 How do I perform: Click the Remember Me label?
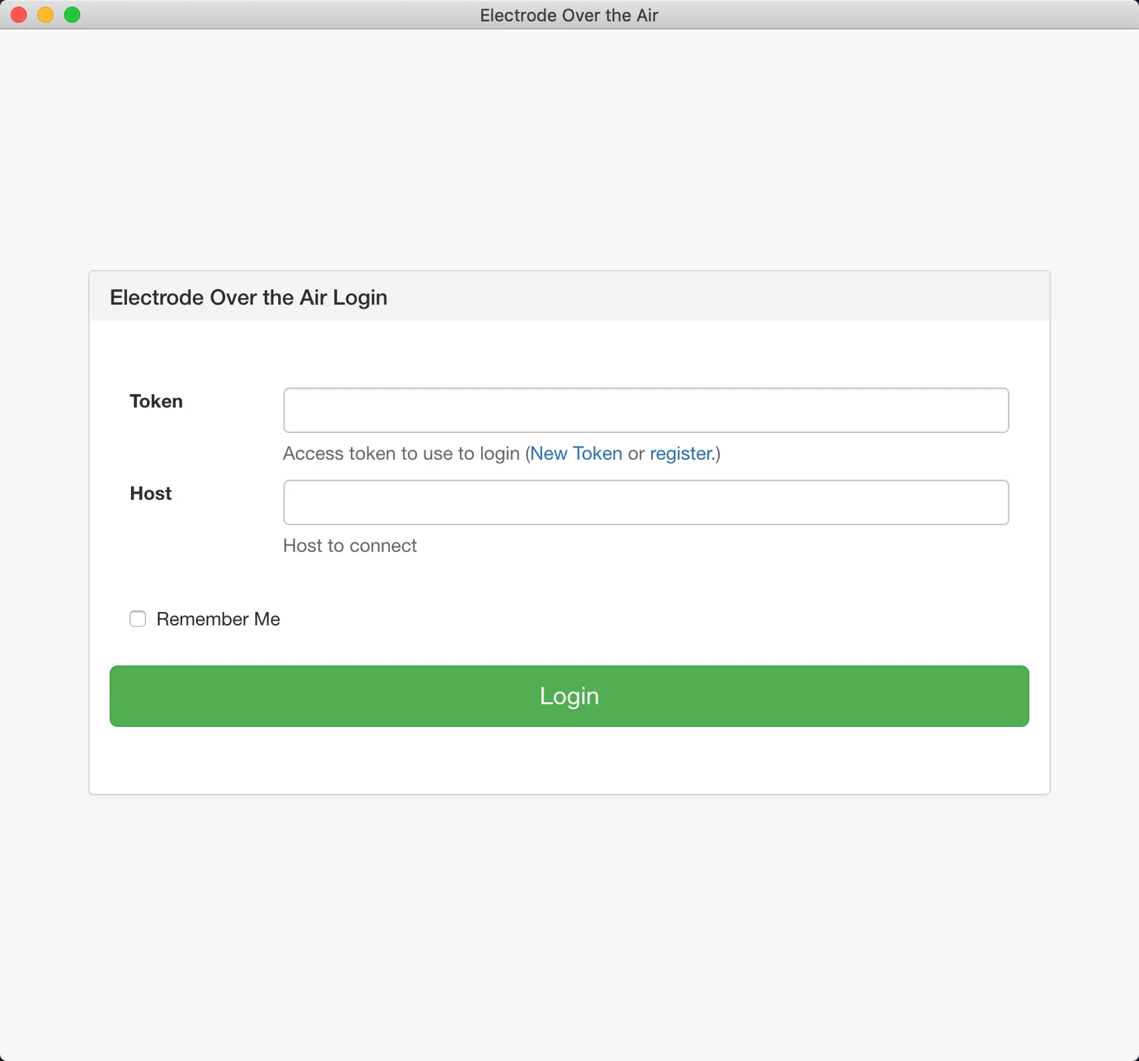tap(218, 619)
